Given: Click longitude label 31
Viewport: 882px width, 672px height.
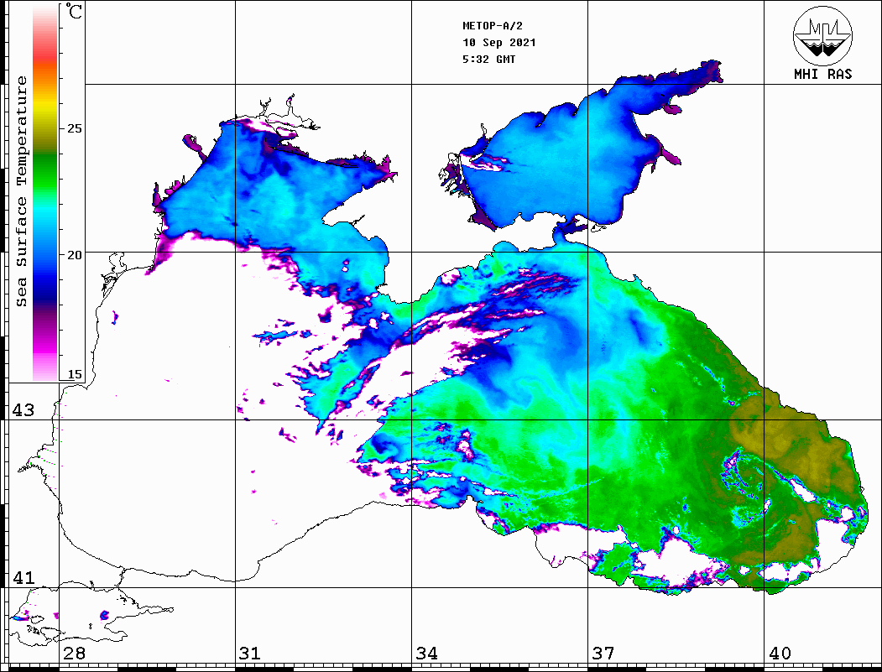Looking at the screenshot, I should point(250,653).
